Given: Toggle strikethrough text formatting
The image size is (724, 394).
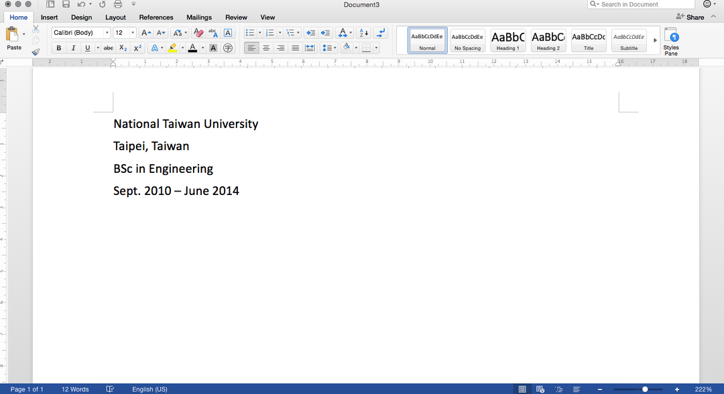Looking at the screenshot, I should tap(108, 48).
